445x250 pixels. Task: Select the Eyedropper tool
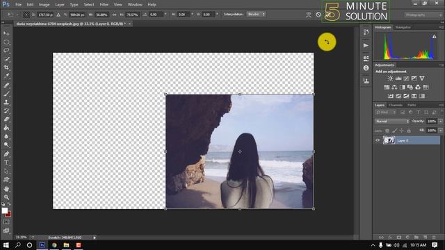[x=6, y=76]
